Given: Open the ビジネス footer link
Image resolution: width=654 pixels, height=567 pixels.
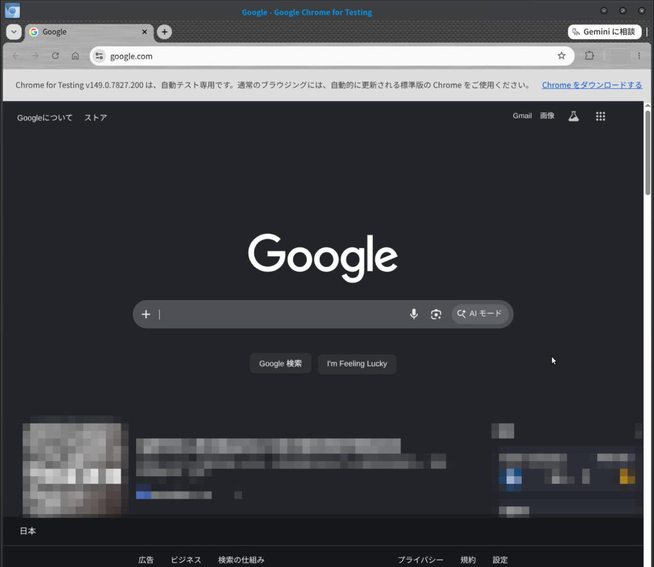Looking at the screenshot, I should pos(186,559).
